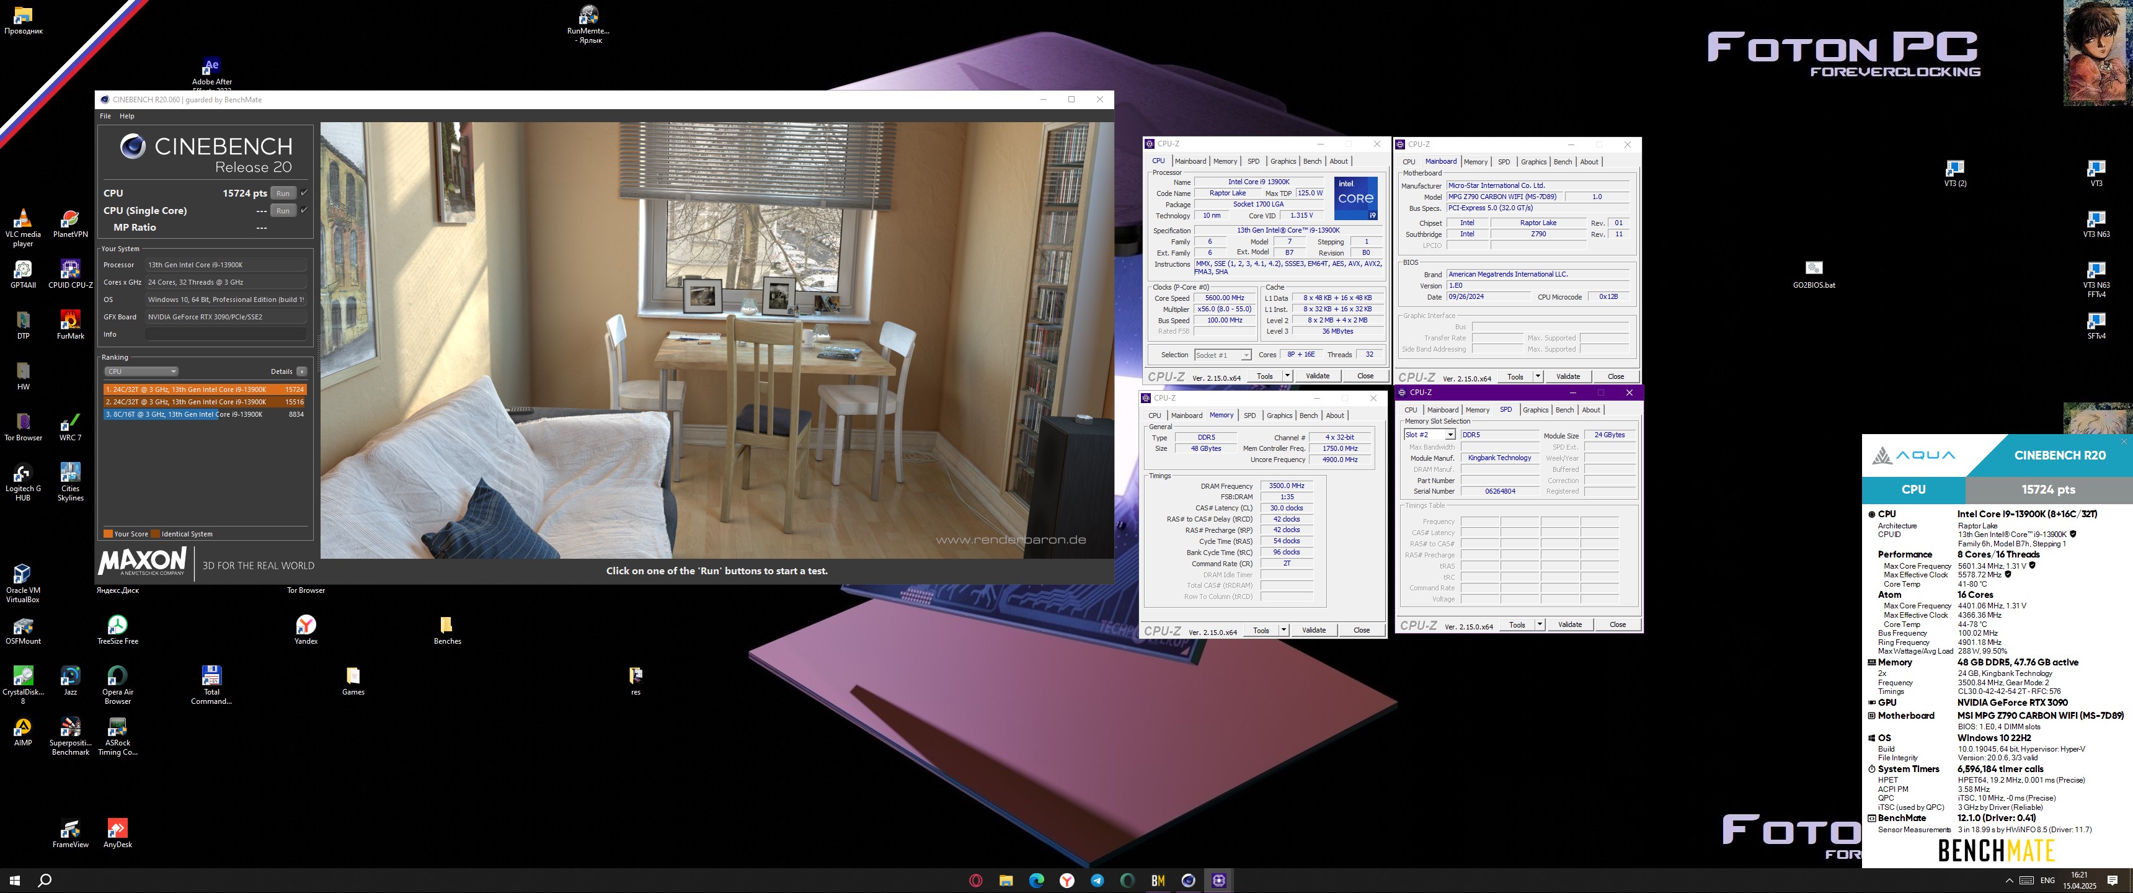Launch GPT4All from desktop
Viewport: 2133px width, 893px height.
(x=23, y=274)
